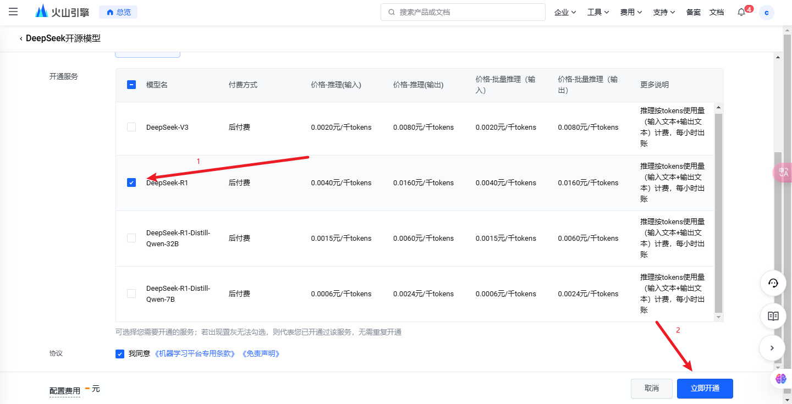Check the DeepSeek-V3 model checkbox
792x404 pixels.
coord(131,126)
